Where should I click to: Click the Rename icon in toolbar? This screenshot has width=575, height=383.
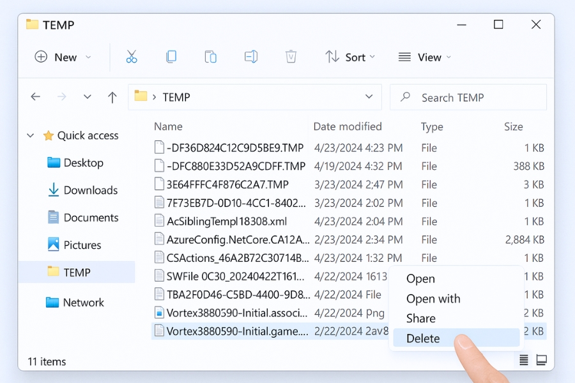pos(250,57)
